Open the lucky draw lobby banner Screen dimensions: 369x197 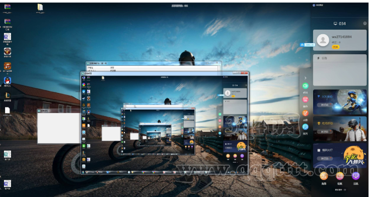[340, 155]
